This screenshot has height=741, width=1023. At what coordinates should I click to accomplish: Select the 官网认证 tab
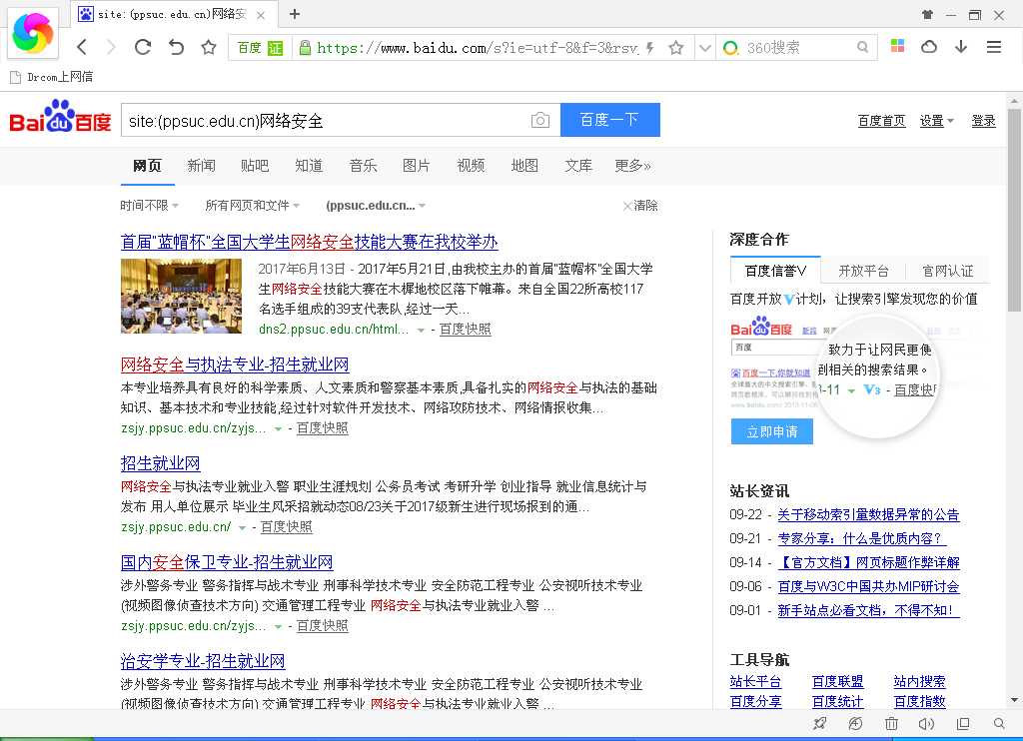click(x=947, y=270)
